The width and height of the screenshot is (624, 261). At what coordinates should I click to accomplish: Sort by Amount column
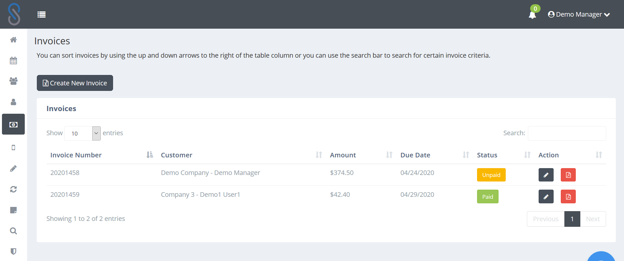coord(361,155)
